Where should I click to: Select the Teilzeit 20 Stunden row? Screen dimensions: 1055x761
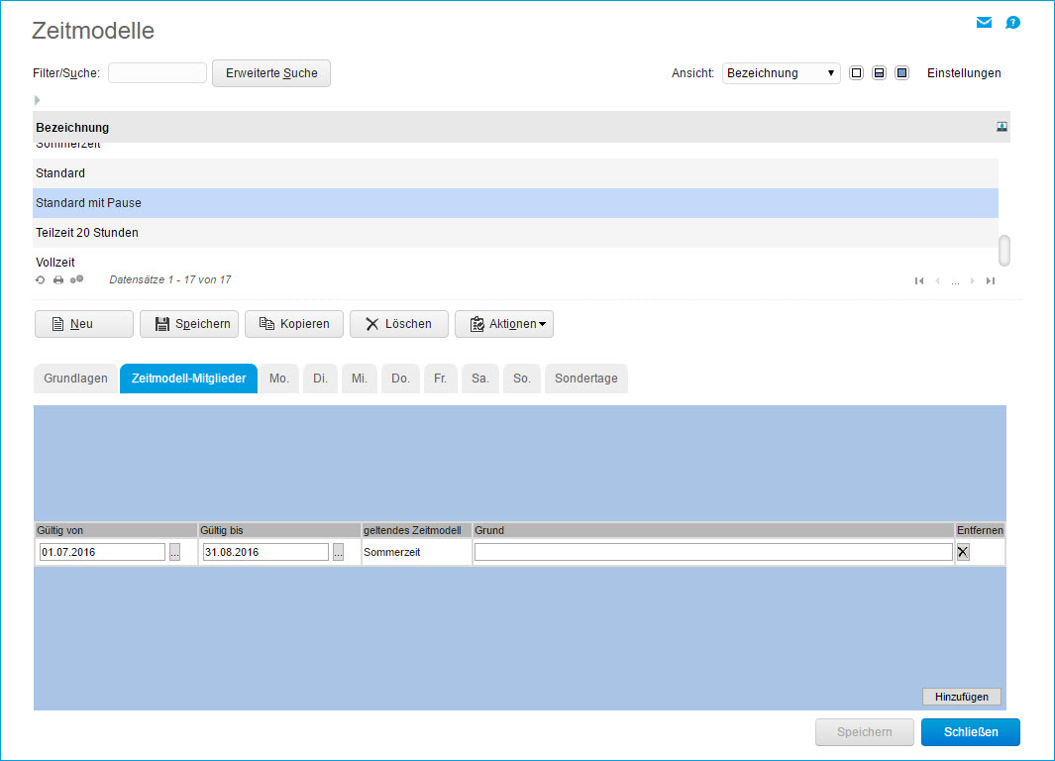(x=515, y=232)
